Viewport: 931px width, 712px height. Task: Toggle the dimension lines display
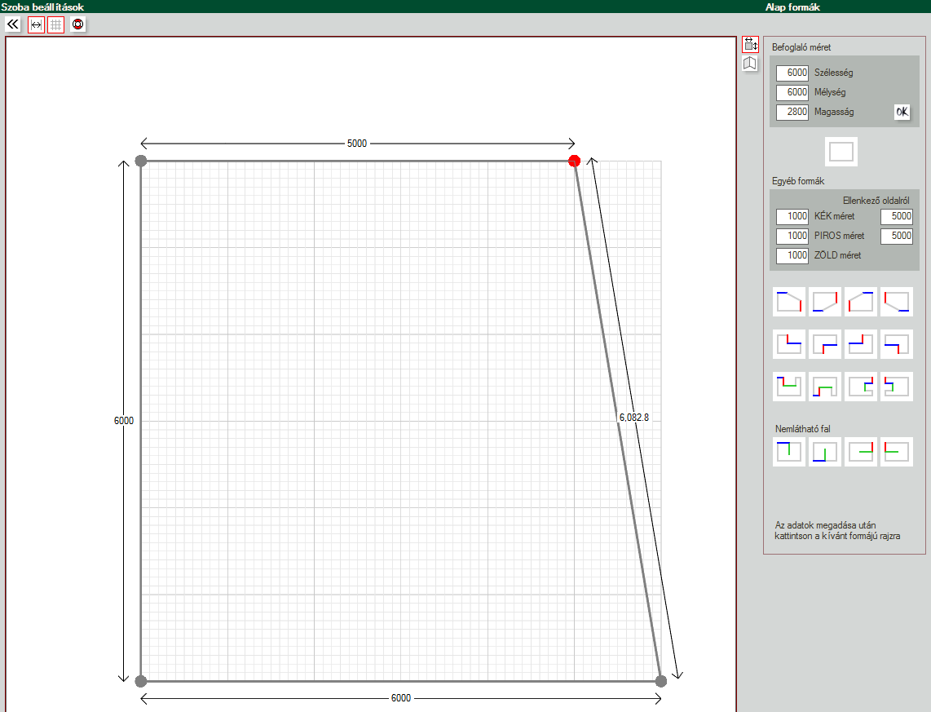point(36,24)
